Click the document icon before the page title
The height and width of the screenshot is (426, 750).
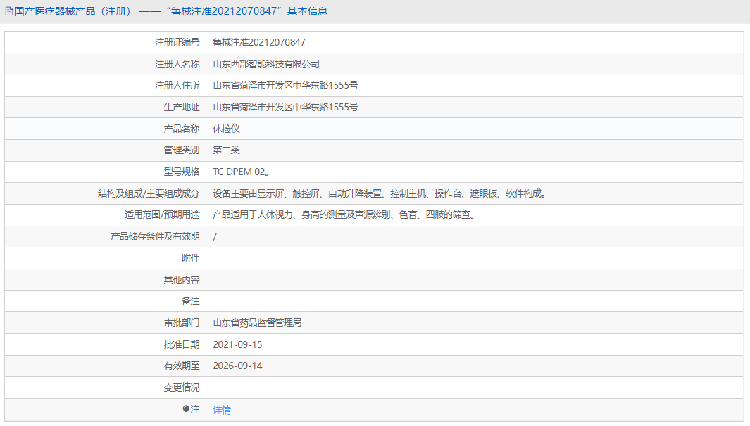[8, 11]
